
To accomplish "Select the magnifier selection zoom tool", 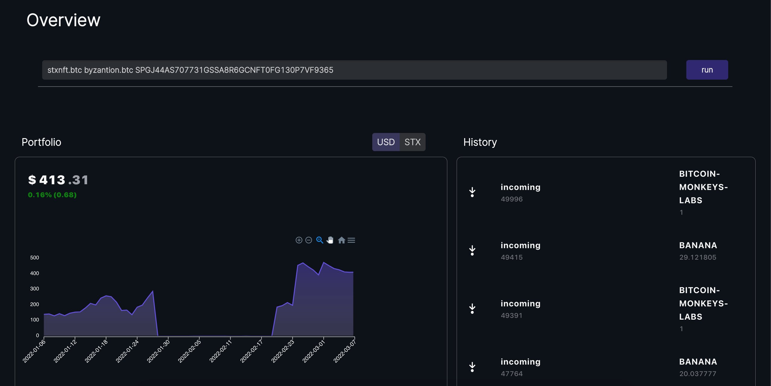I will (319, 240).
